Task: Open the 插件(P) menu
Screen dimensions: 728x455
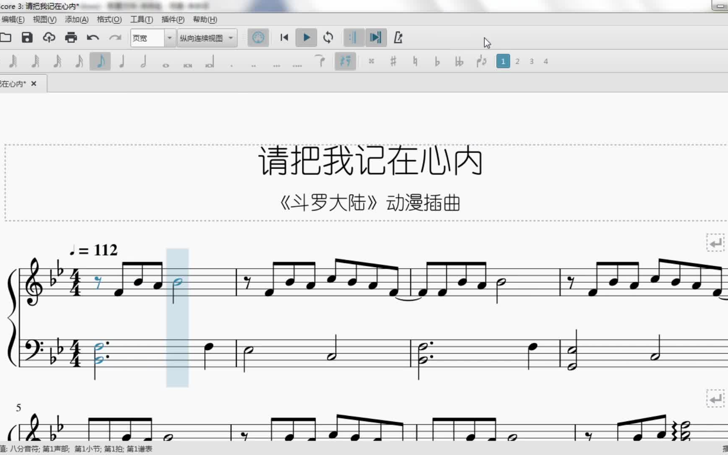Action: click(x=173, y=19)
